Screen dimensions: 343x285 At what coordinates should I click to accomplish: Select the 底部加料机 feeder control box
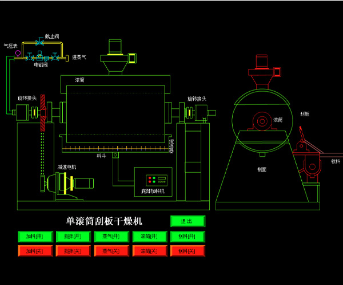click(x=153, y=181)
